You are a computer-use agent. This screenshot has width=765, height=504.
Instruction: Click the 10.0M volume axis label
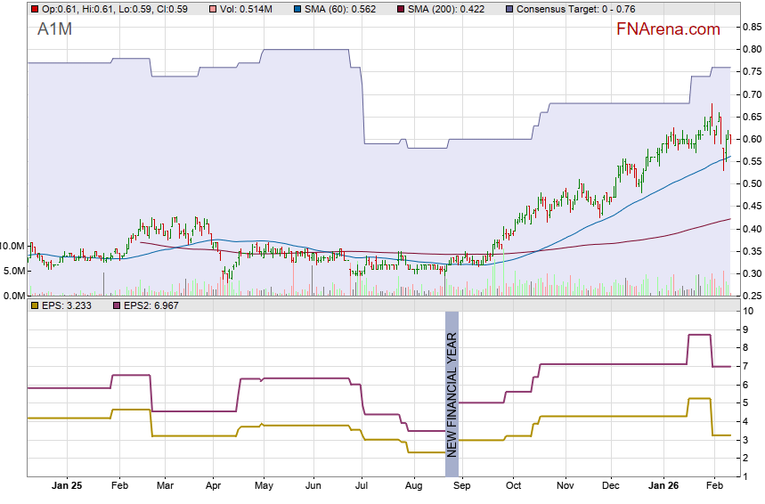12,246
